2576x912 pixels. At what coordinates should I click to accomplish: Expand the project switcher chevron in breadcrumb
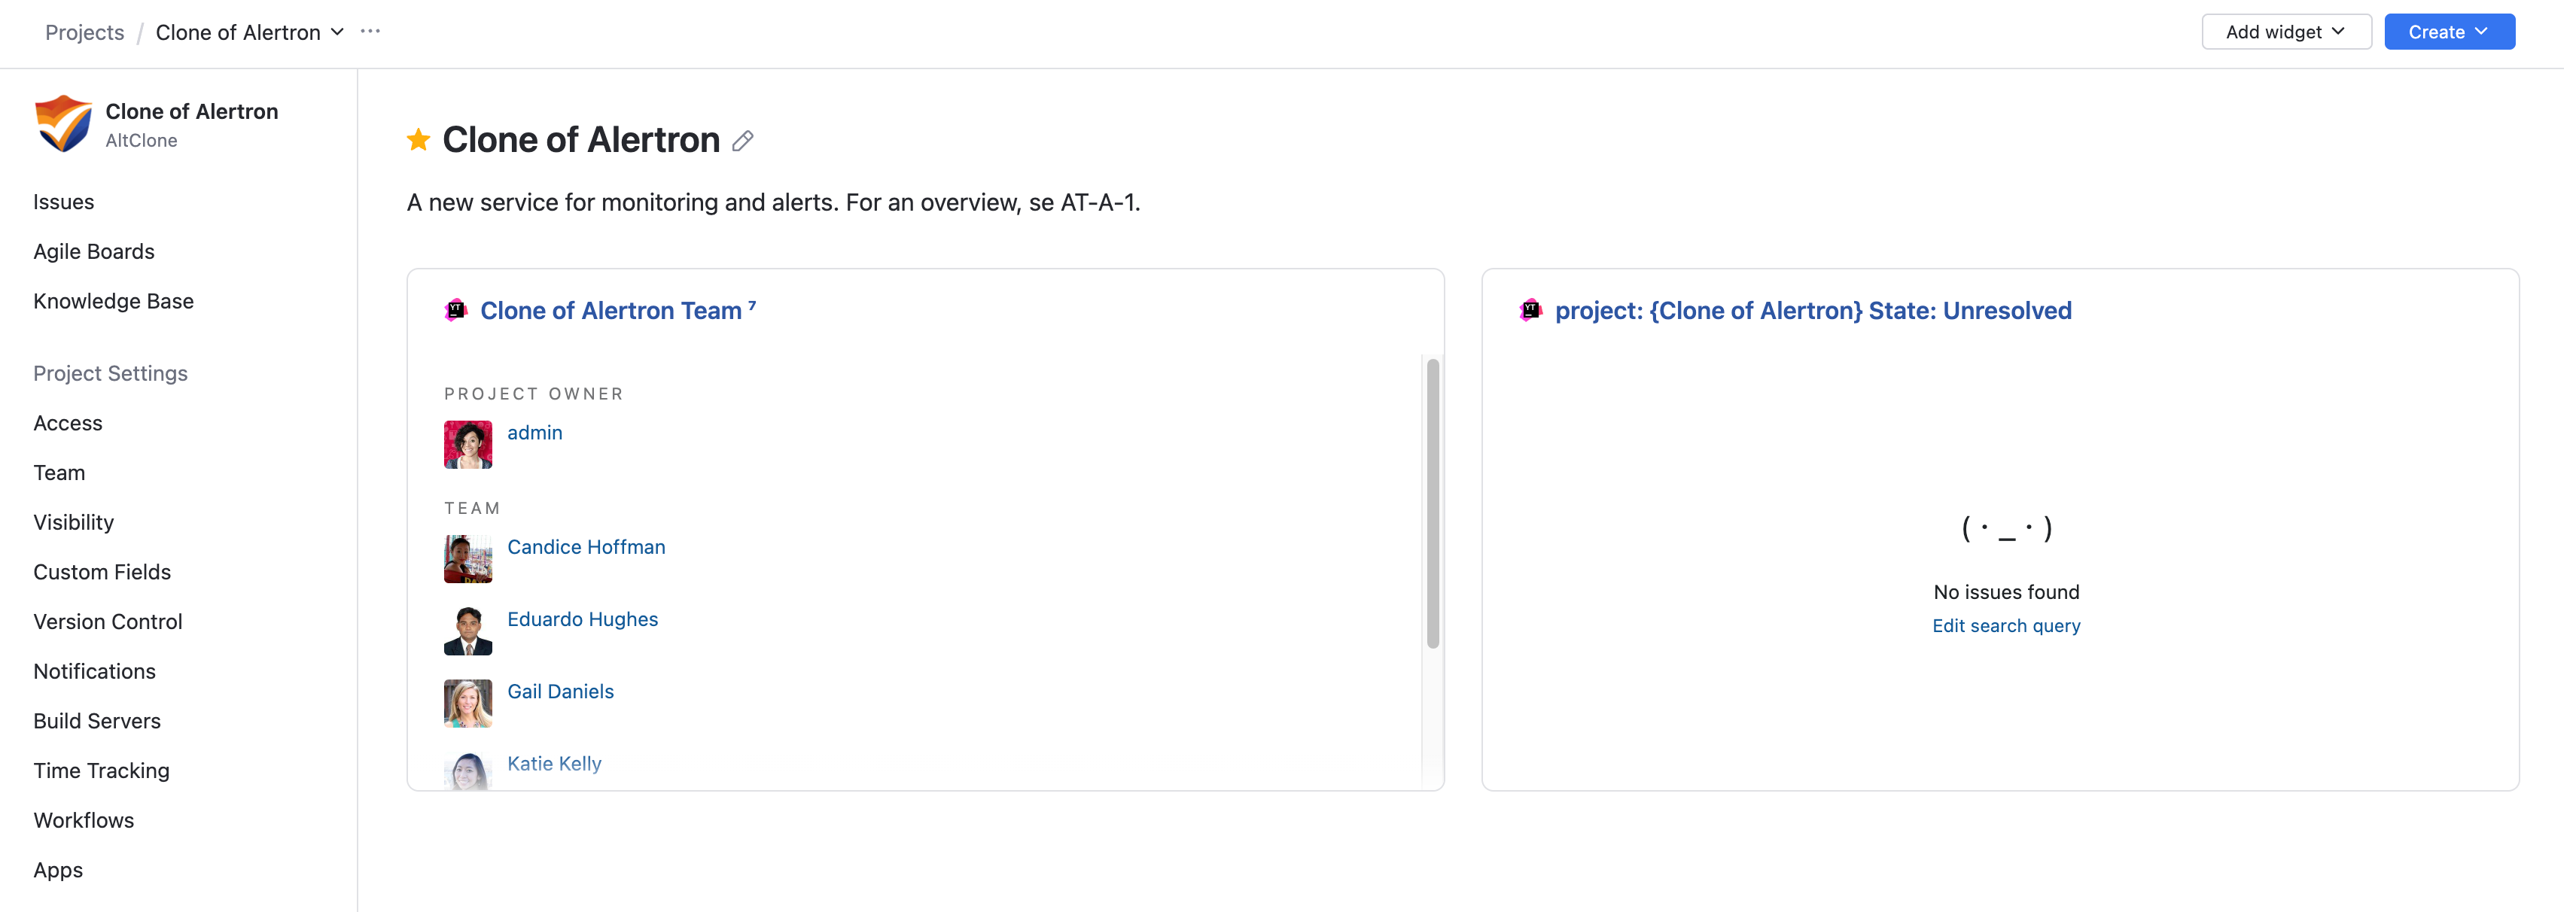[339, 31]
